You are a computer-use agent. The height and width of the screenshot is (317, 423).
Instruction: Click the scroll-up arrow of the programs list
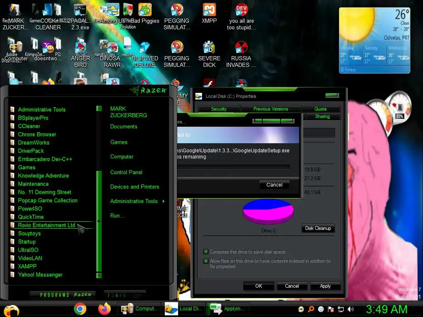[99, 109]
